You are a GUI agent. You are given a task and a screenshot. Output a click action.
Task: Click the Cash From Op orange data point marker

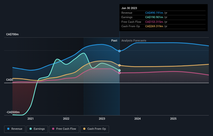(x=119, y=65)
